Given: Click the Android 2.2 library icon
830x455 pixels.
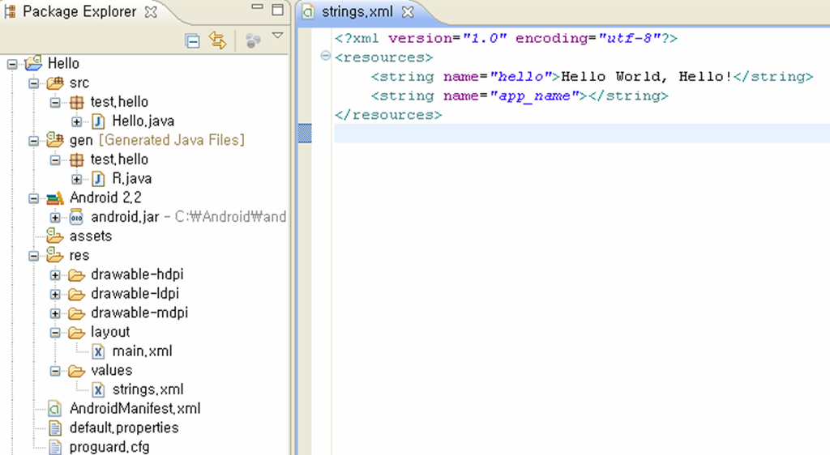Looking at the screenshot, I should point(55,198).
